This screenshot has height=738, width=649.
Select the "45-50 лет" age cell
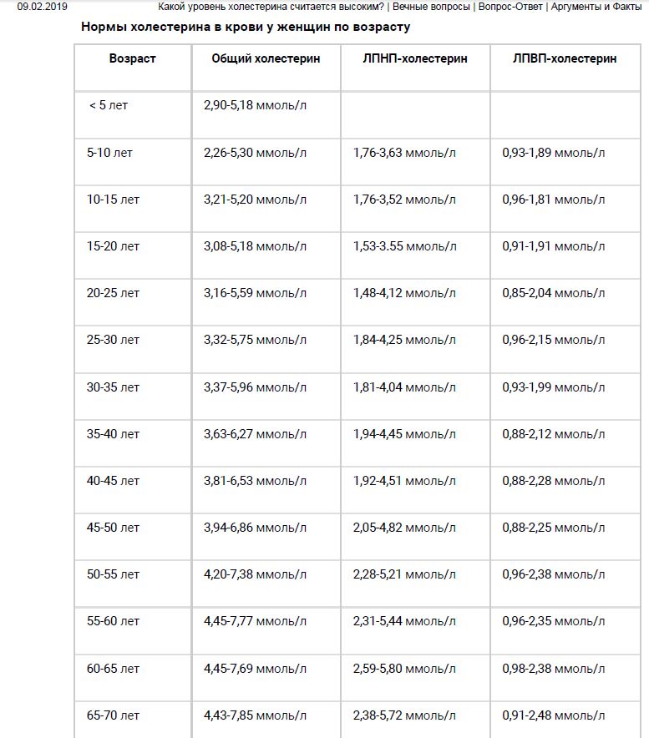point(113,528)
